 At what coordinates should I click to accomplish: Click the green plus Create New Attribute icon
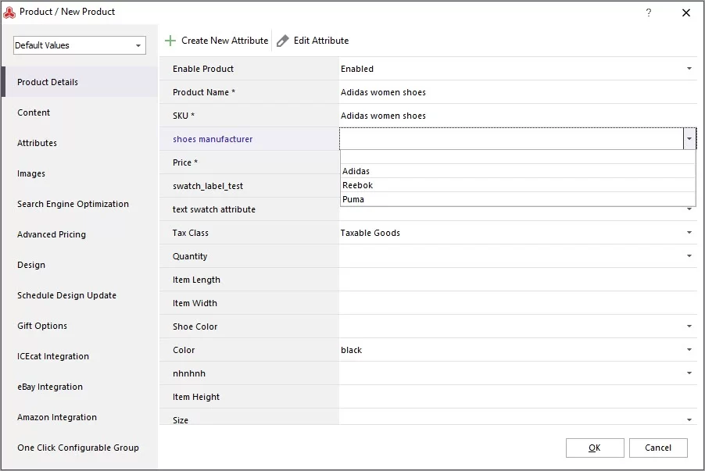pos(170,41)
